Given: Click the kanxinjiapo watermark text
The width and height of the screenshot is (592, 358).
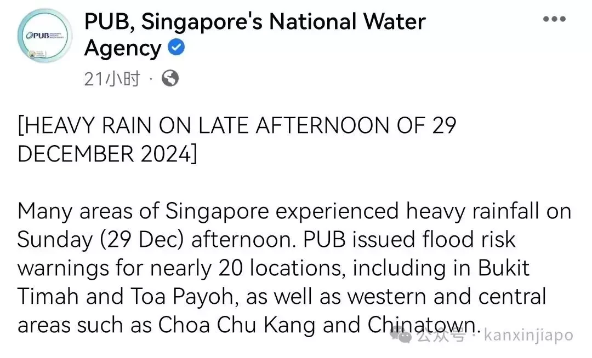Looking at the screenshot, I should click(528, 335).
